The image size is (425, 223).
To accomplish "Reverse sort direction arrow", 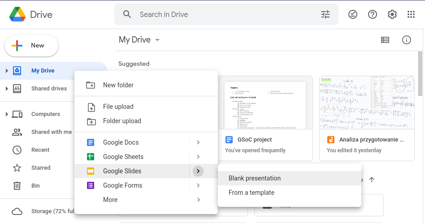I will (x=372, y=180).
